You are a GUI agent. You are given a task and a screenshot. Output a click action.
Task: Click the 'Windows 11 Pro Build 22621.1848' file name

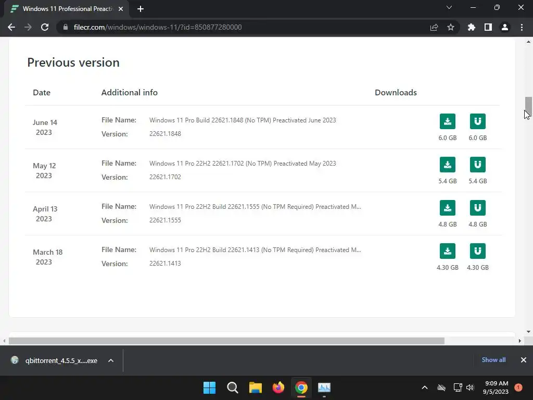[243, 120]
